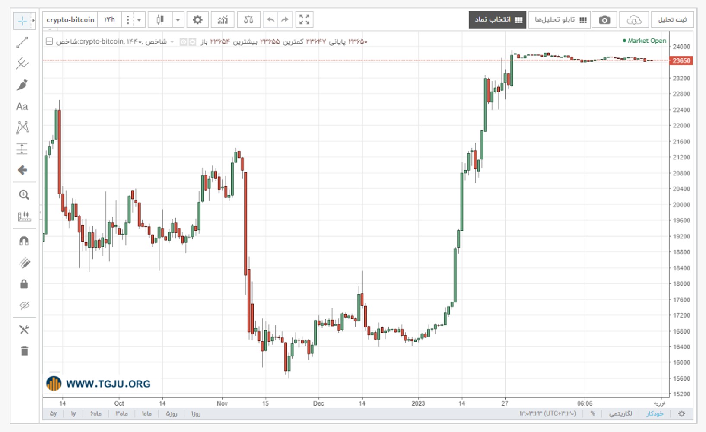
Task: Open the pitchfork drawing tools
Action: [22, 64]
